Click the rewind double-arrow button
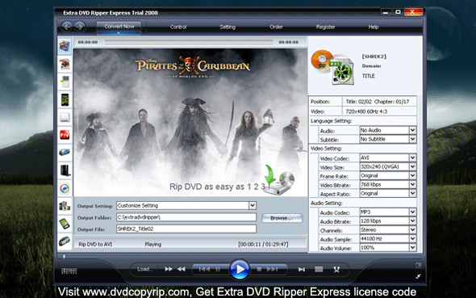Image resolution: width=476 pixels, height=298 pixels. (x=182, y=269)
